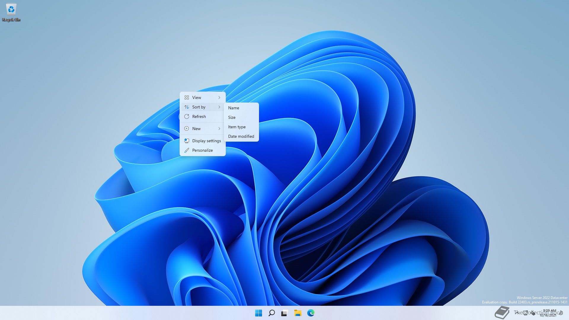Open the Windows Start menu

click(258, 313)
